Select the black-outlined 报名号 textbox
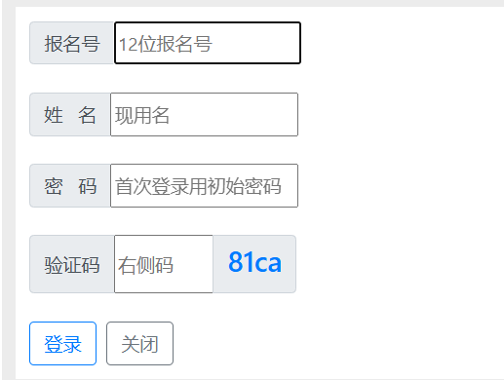504x380 pixels. point(208,43)
